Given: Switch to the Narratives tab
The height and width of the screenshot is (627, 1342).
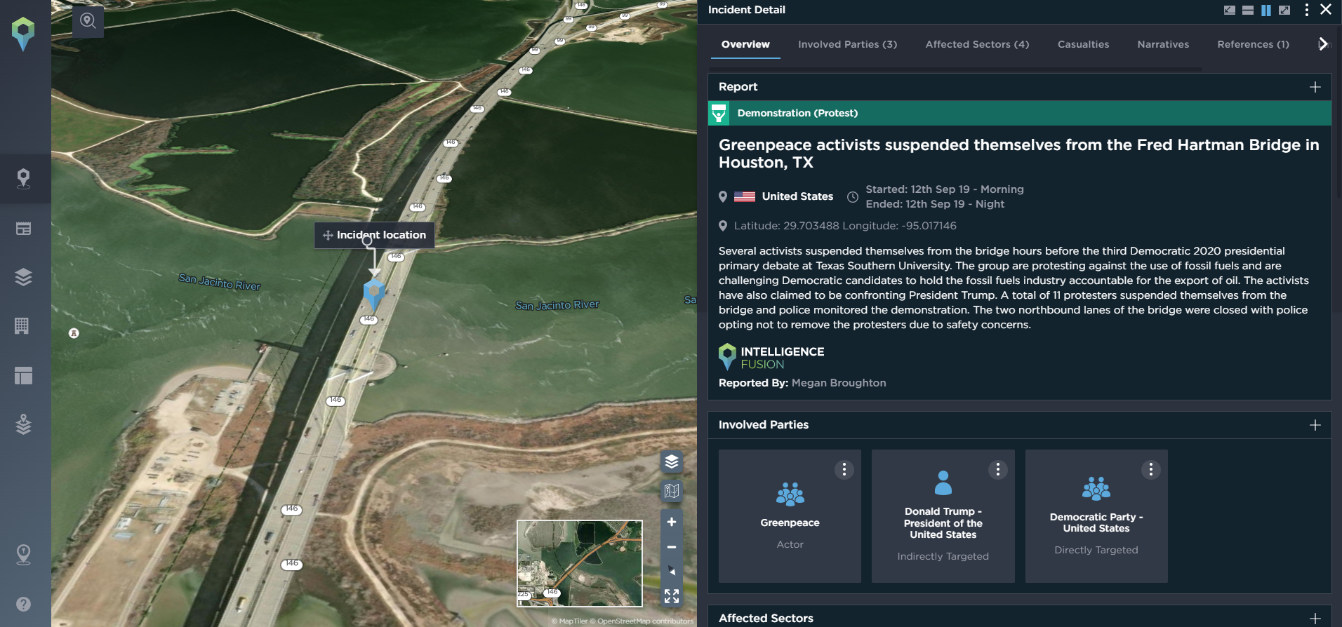Looking at the screenshot, I should pos(1164,44).
